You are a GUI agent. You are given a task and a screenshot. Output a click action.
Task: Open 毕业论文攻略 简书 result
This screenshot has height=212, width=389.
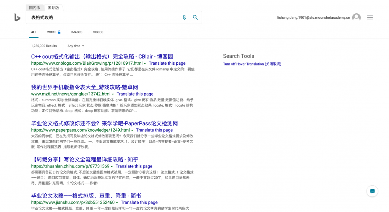point(86,196)
